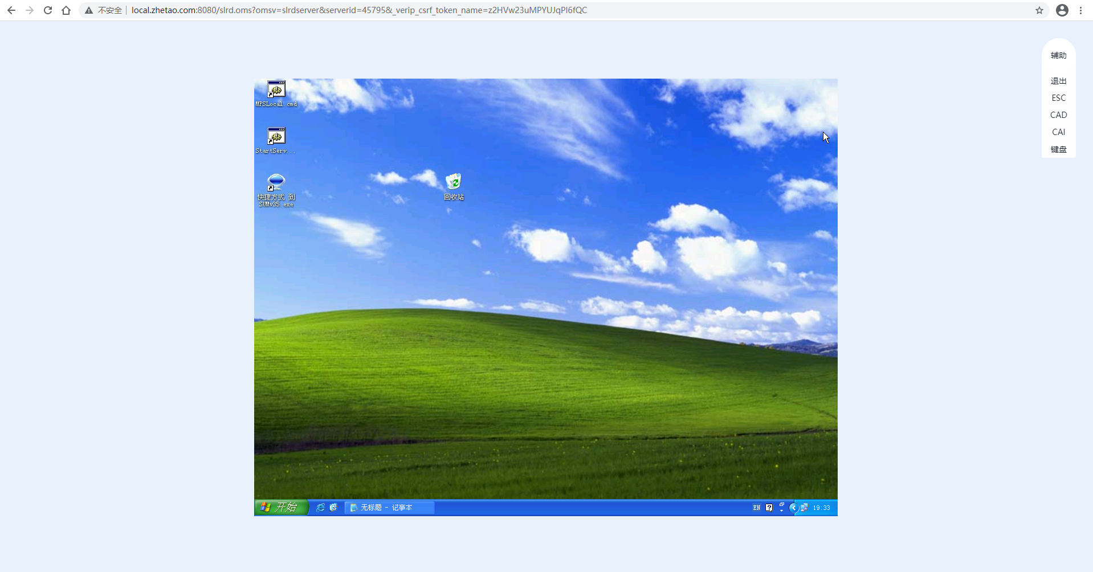Image resolution: width=1093 pixels, height=572 pixels.
Task: Open the 键盘 virtual keyboard
Action: 1058,149
